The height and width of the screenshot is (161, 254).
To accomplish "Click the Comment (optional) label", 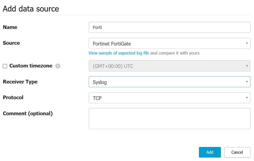I will click(28, 114).
